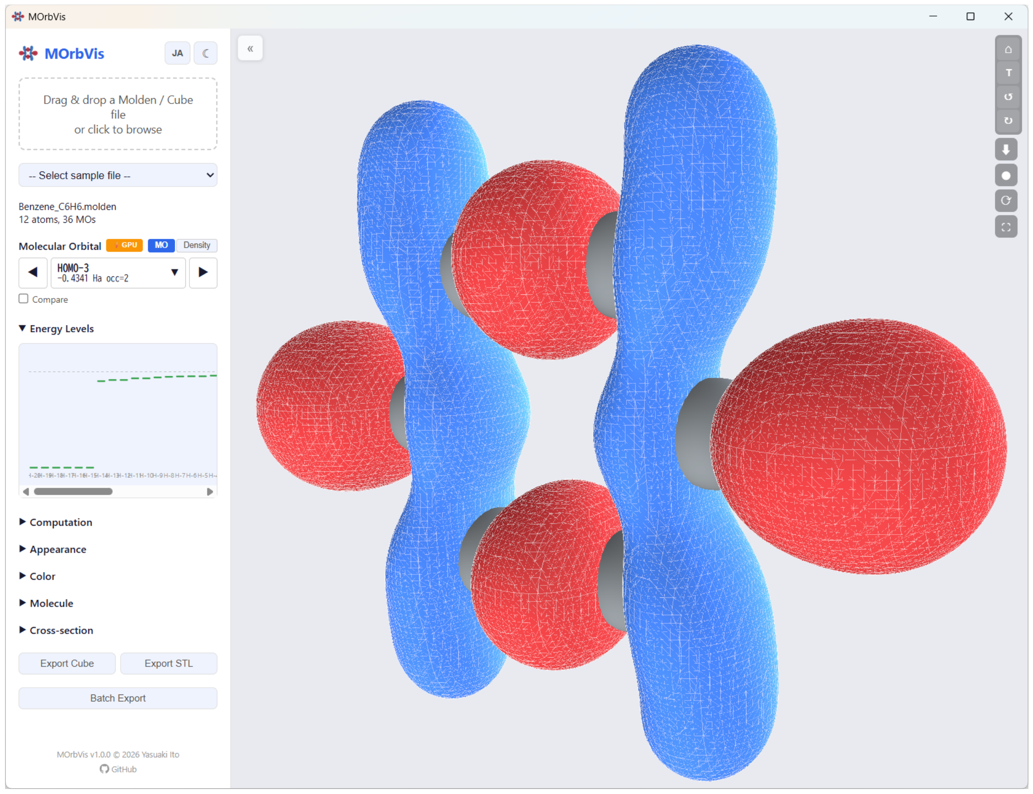Collapse the sidebar with the double chevron
This screenshot has width=1033, height=794.
point(250,48)
